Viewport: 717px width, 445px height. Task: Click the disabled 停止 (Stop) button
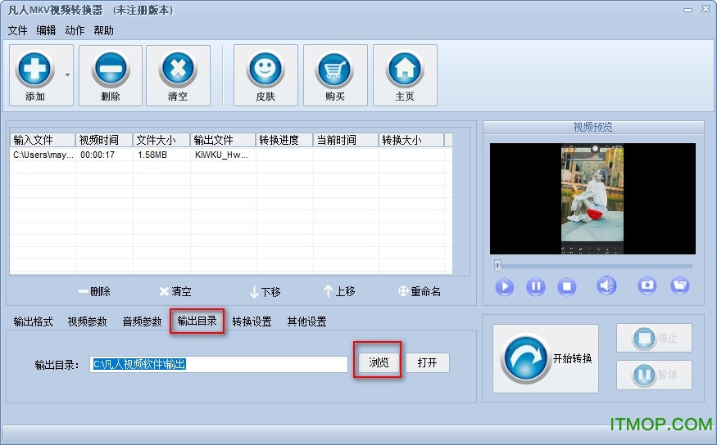(x=654, y=338)
